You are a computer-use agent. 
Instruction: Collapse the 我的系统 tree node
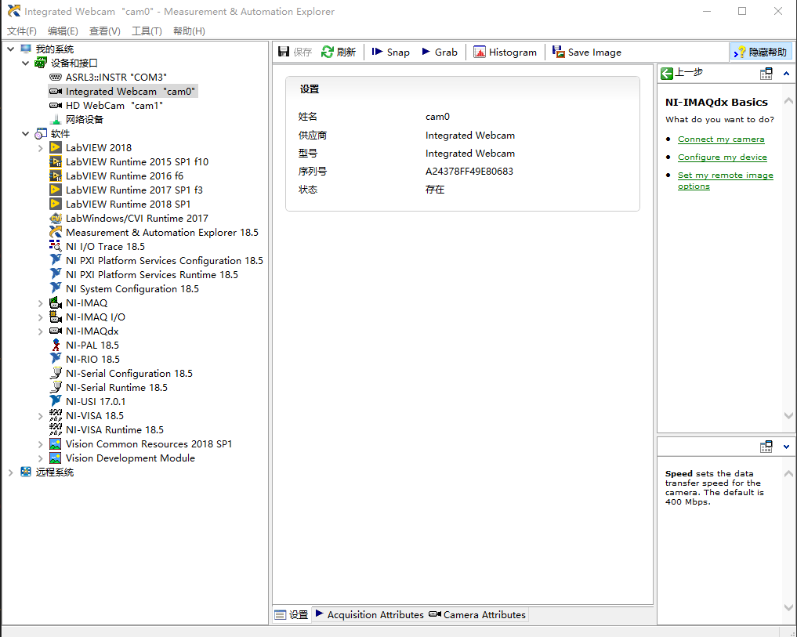(x=11, y=49)
